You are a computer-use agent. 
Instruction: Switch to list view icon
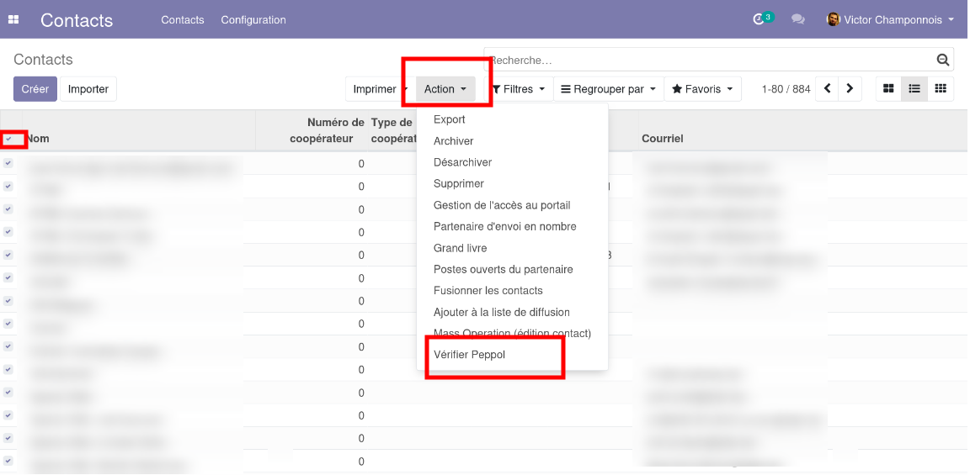[914, 89]
